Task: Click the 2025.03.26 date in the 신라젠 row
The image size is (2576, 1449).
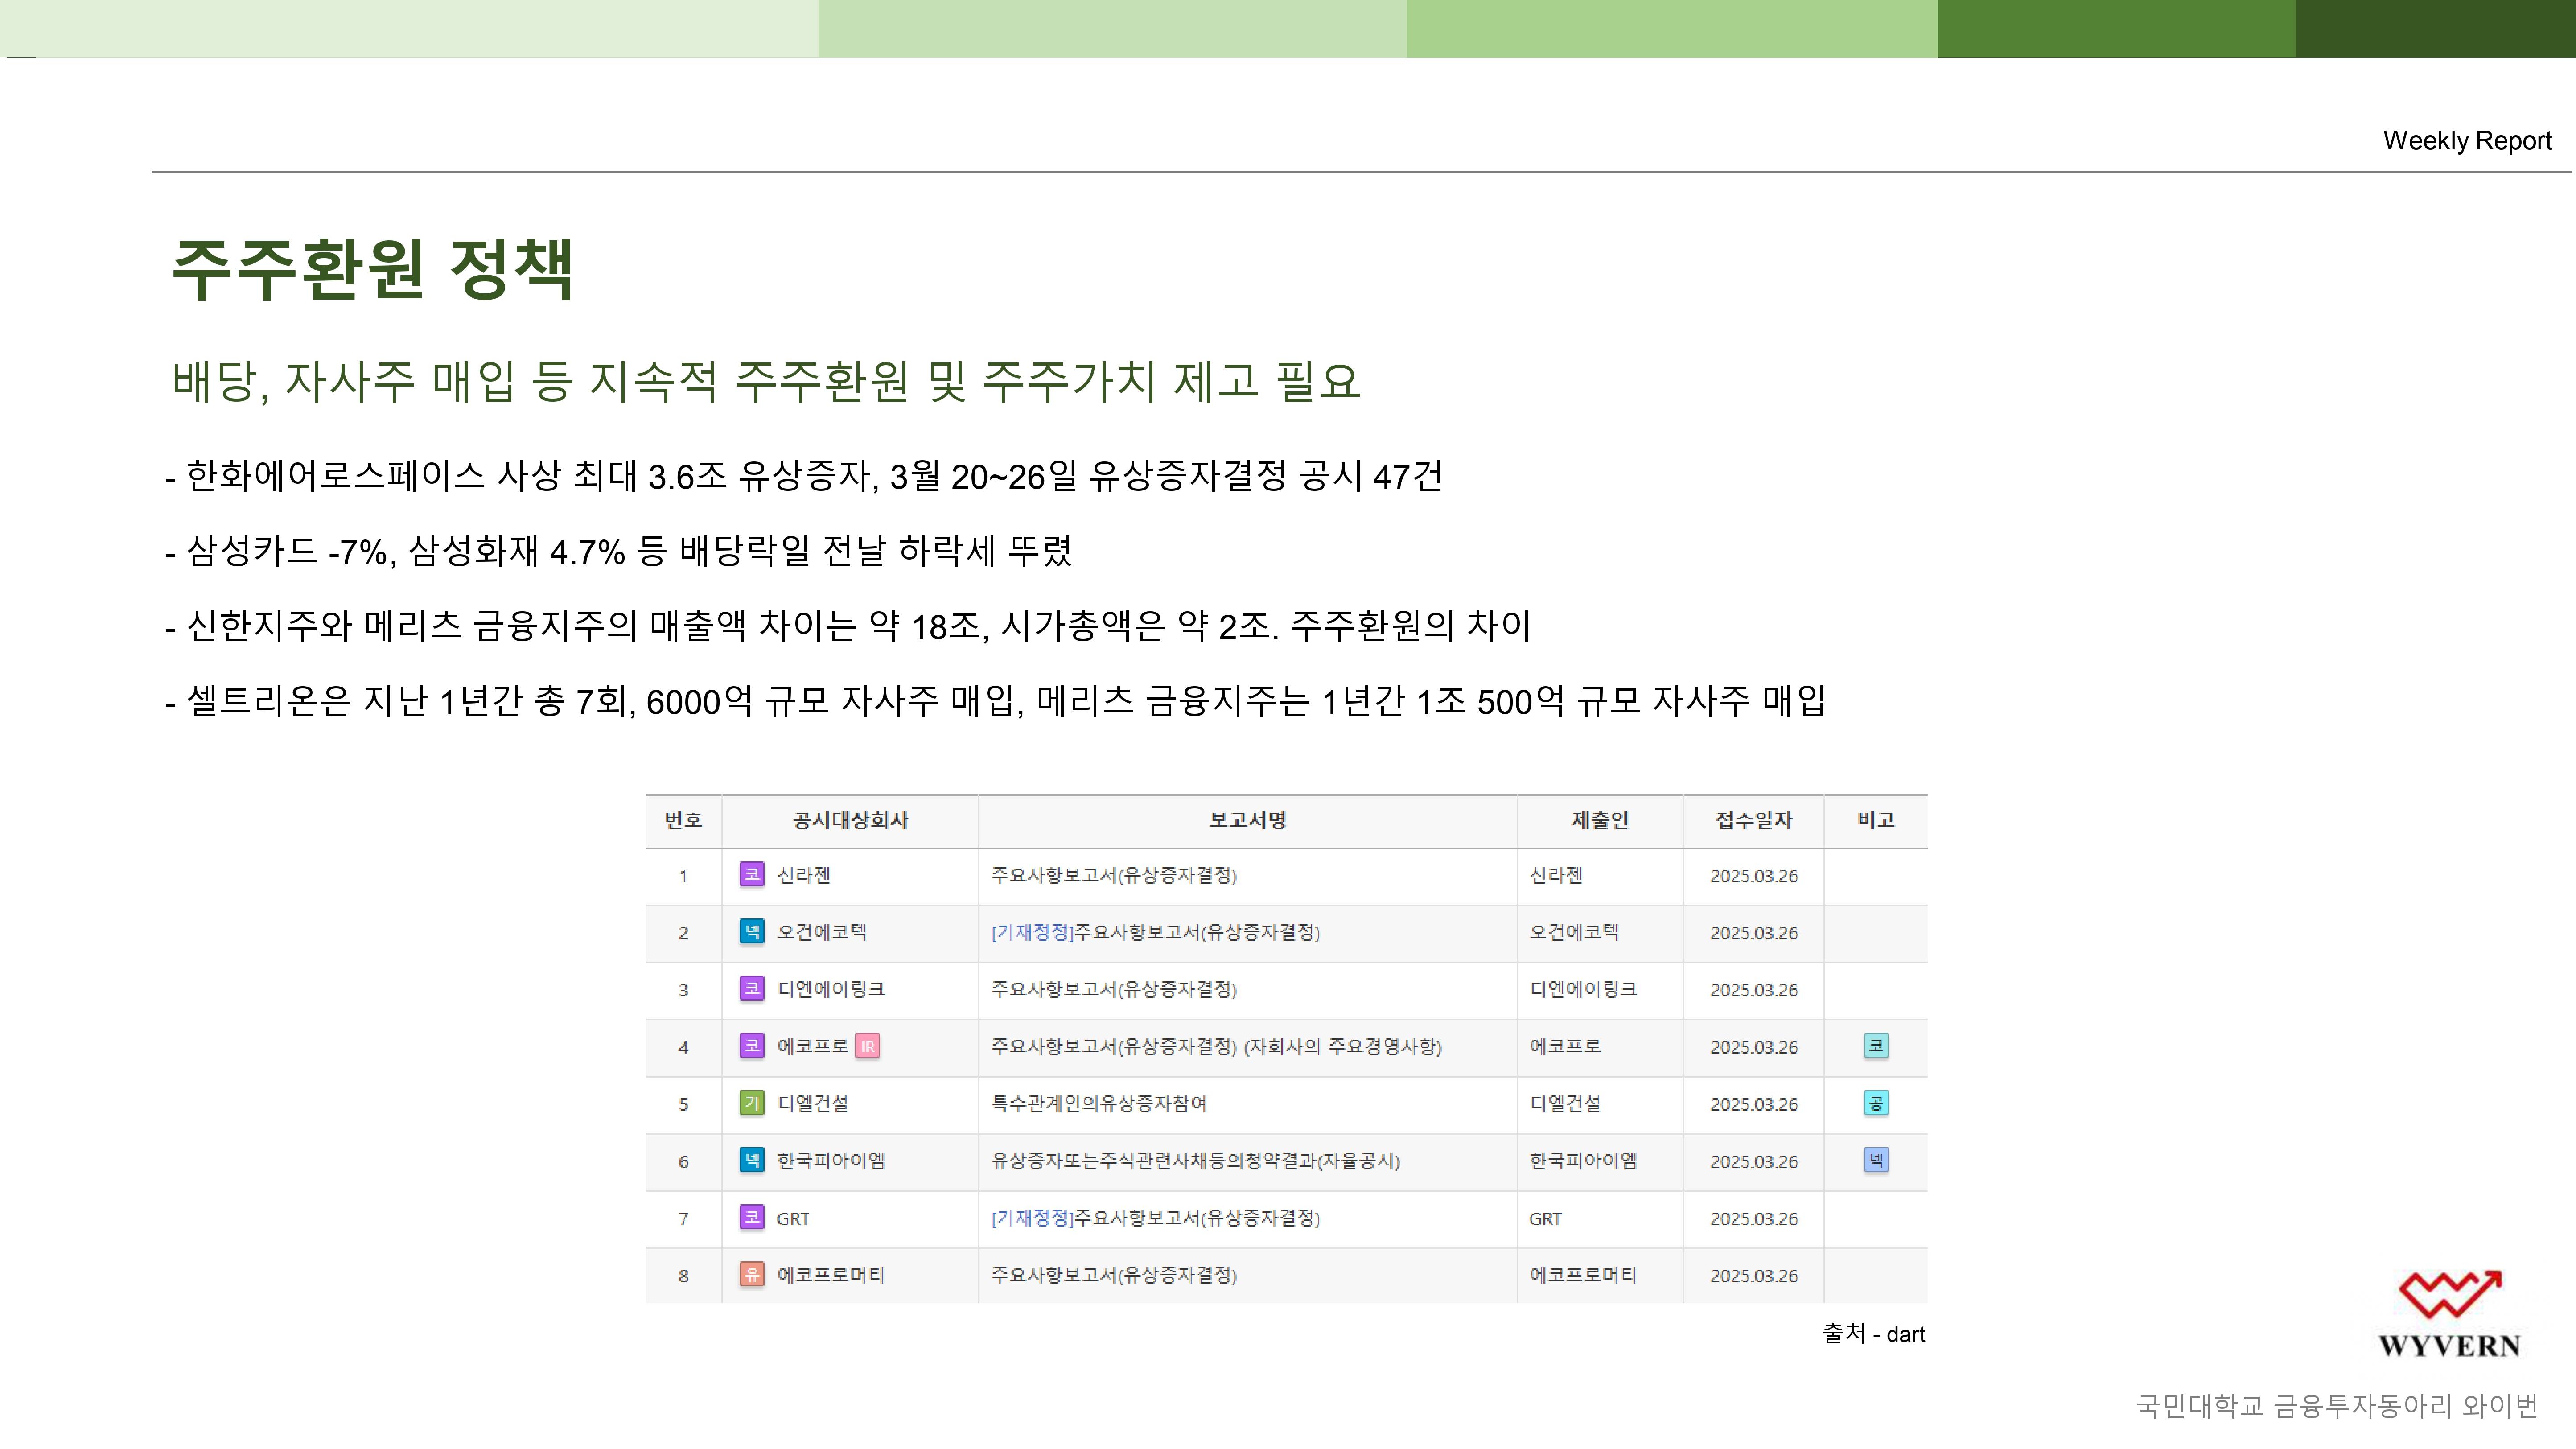Action: pyautogui.click(x=1754, y=876)
